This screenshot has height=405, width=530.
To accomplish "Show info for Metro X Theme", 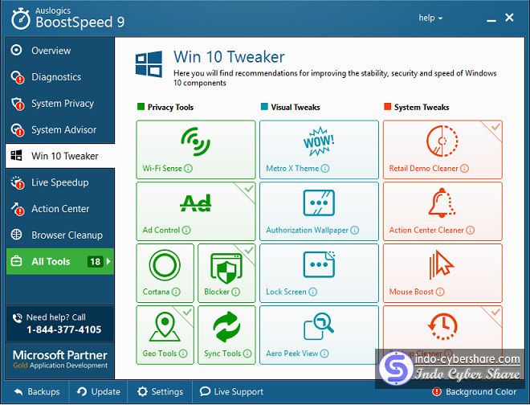I will [325, 168].
